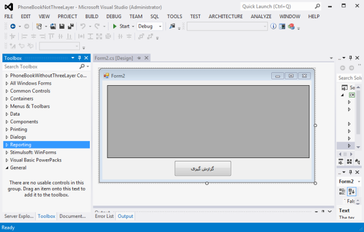Image resolution: width=364 pixels, height=232 pixels.
Task: Click the Save floppy disk icon
Action: 62,26
